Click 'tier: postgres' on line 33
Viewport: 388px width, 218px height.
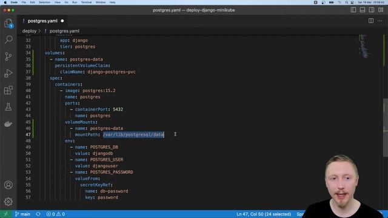click(x=78, y=47)
